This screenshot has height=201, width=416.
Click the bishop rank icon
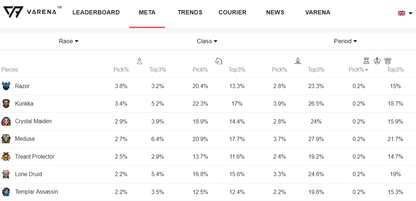[x=298, y=61]
